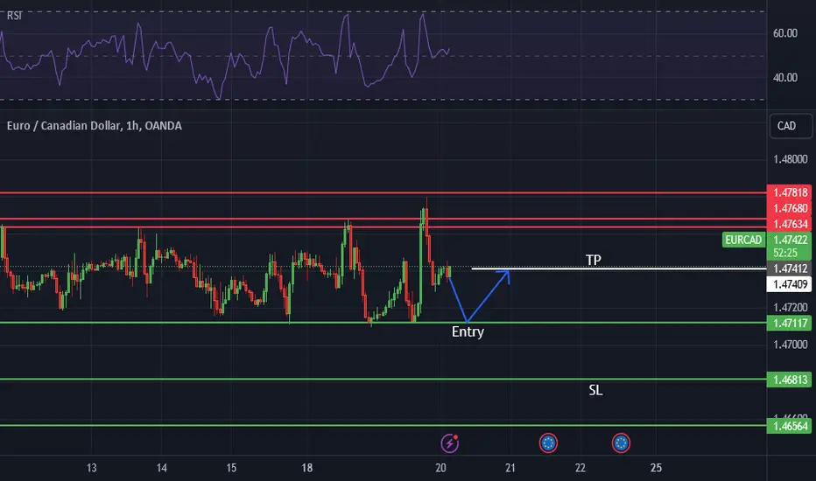Viewport: 816px width, 481px height.
Task: Click the green 1.47422 current price label
Action: click(790, 240)
